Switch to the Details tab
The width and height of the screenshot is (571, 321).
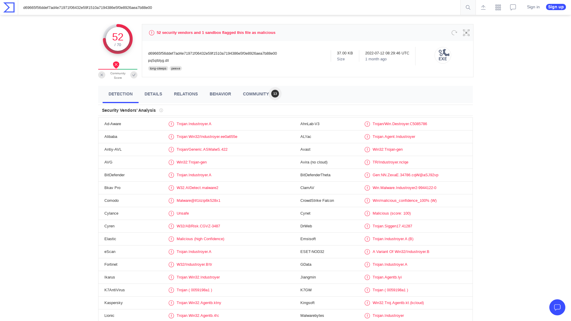click(x=153, y=94)
